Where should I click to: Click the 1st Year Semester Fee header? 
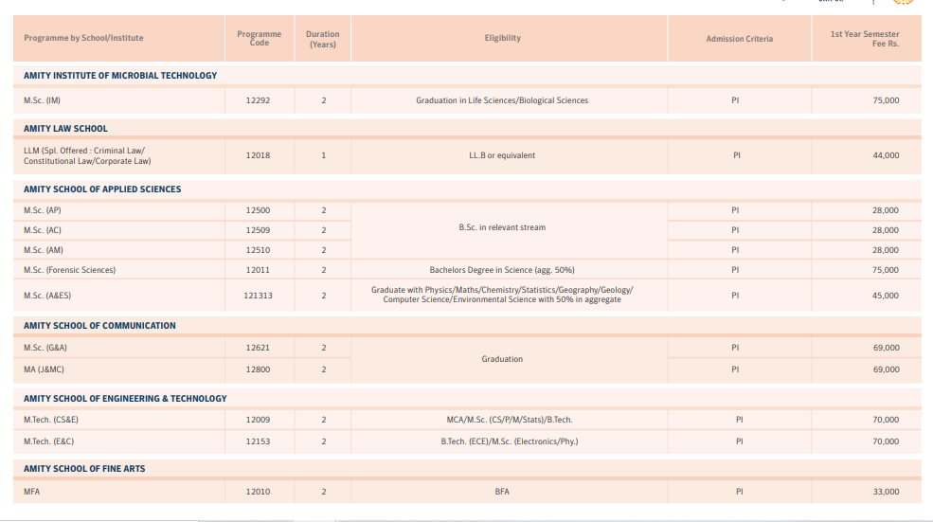[865, 39]
